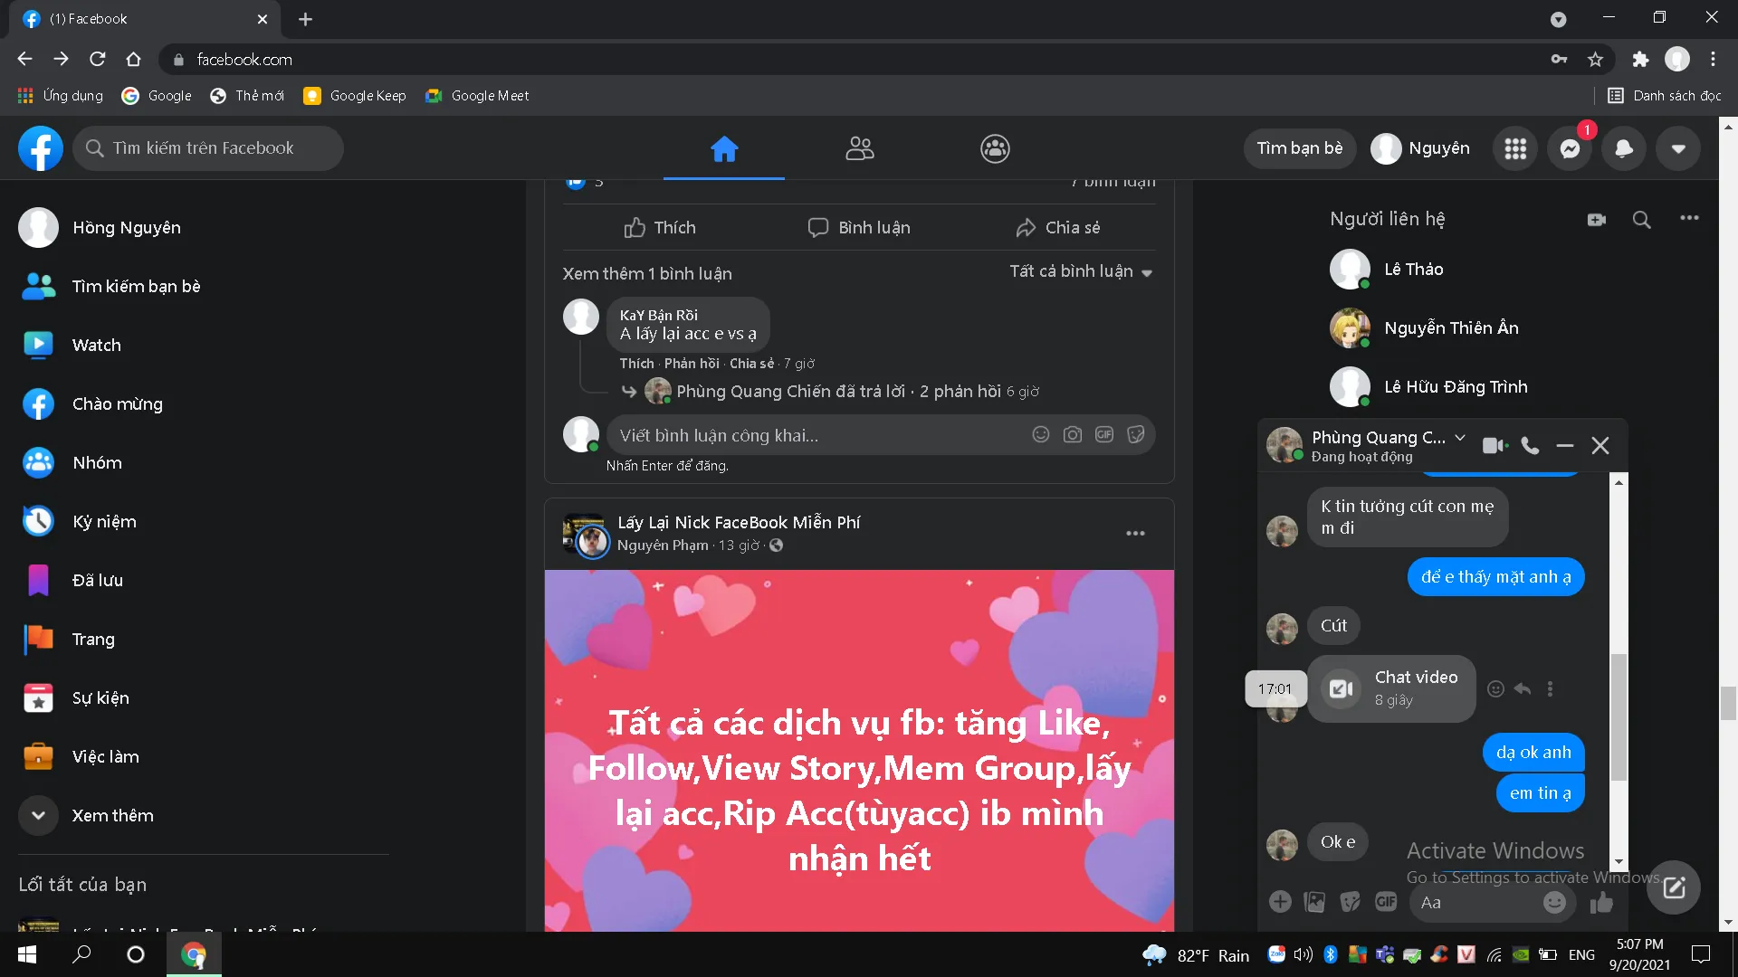Open the Facebook grid menu
This screenshot has width=1738, height=977.
(1515, 148)
